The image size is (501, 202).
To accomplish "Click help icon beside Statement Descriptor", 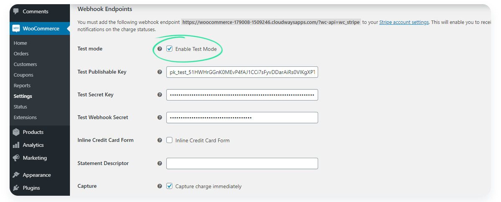I will (159, 163).
